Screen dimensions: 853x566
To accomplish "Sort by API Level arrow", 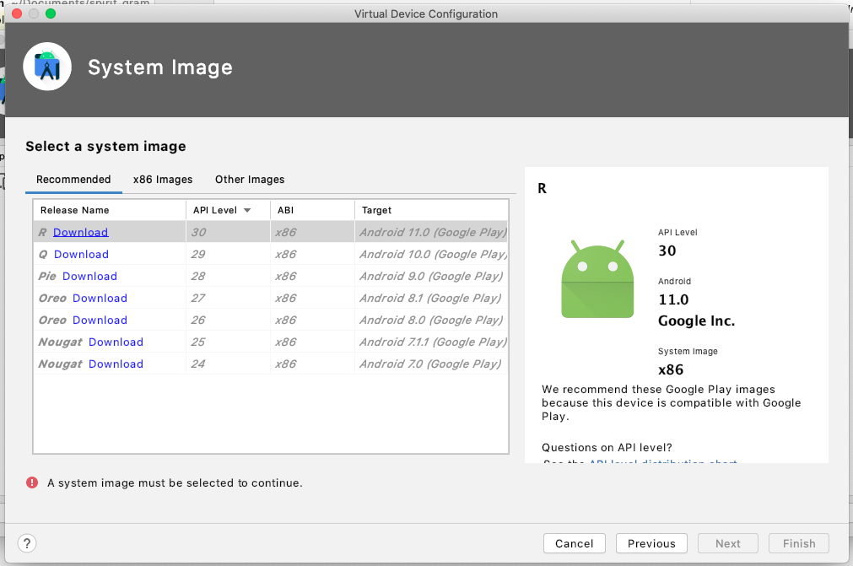I will [247, 210].
